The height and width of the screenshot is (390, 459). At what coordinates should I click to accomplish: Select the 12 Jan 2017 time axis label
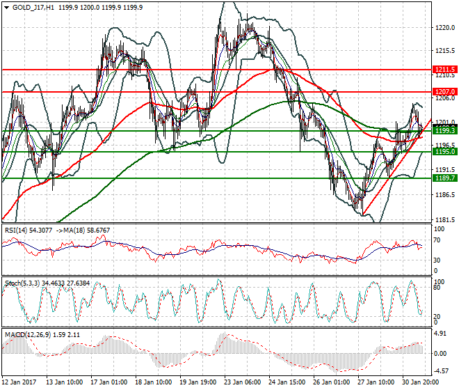point(19,382)
